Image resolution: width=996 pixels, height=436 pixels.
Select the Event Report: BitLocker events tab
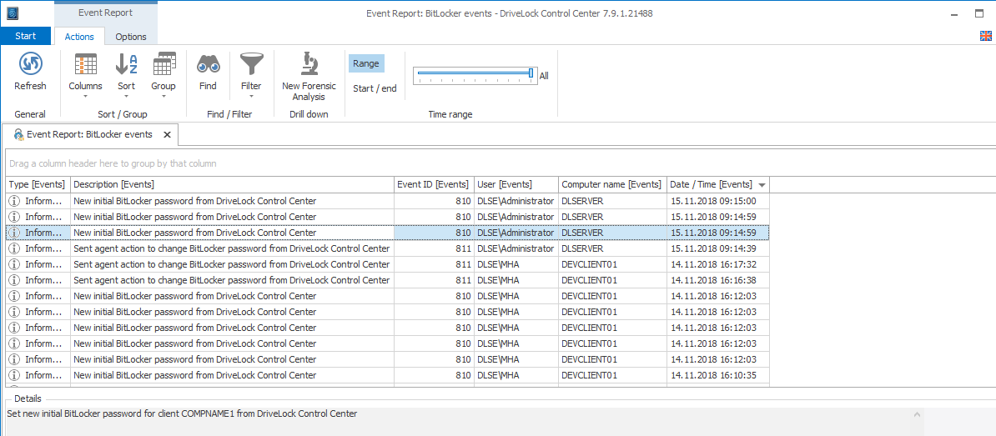coord(89,134)
